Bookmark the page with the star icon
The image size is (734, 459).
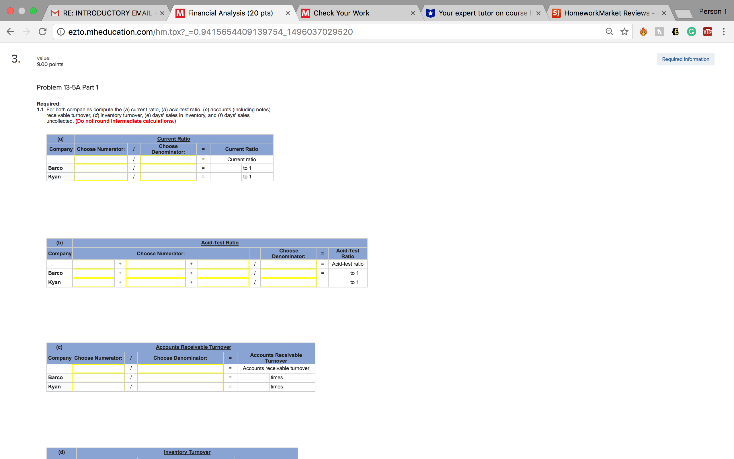click(624, 32)
